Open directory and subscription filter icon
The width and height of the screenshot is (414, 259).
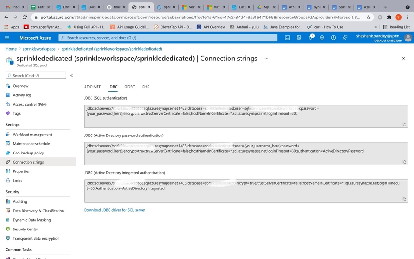299,38
